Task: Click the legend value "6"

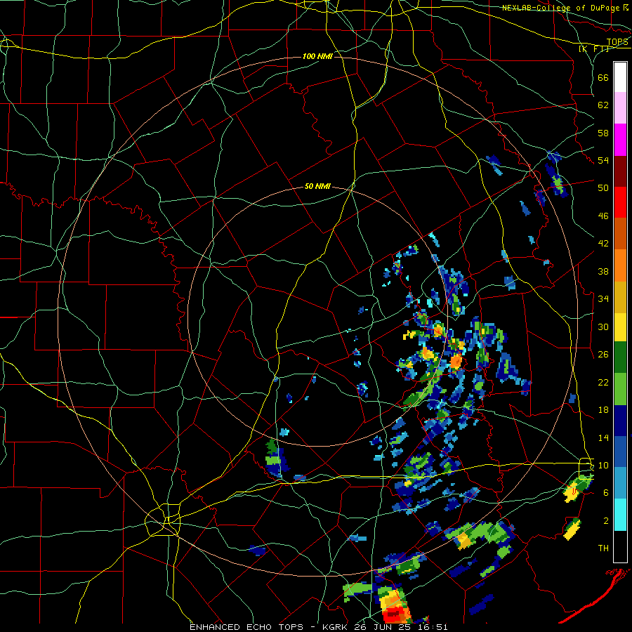Action: coord(606,493)
